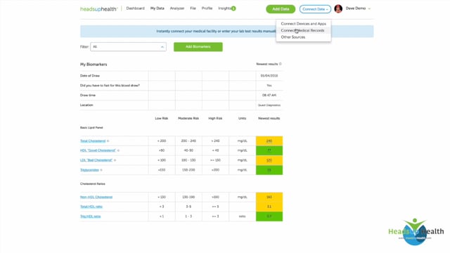The width and height of the screenshot is (450, 253).
Task: Open the My Data nav item
Action: coord(157,8)
